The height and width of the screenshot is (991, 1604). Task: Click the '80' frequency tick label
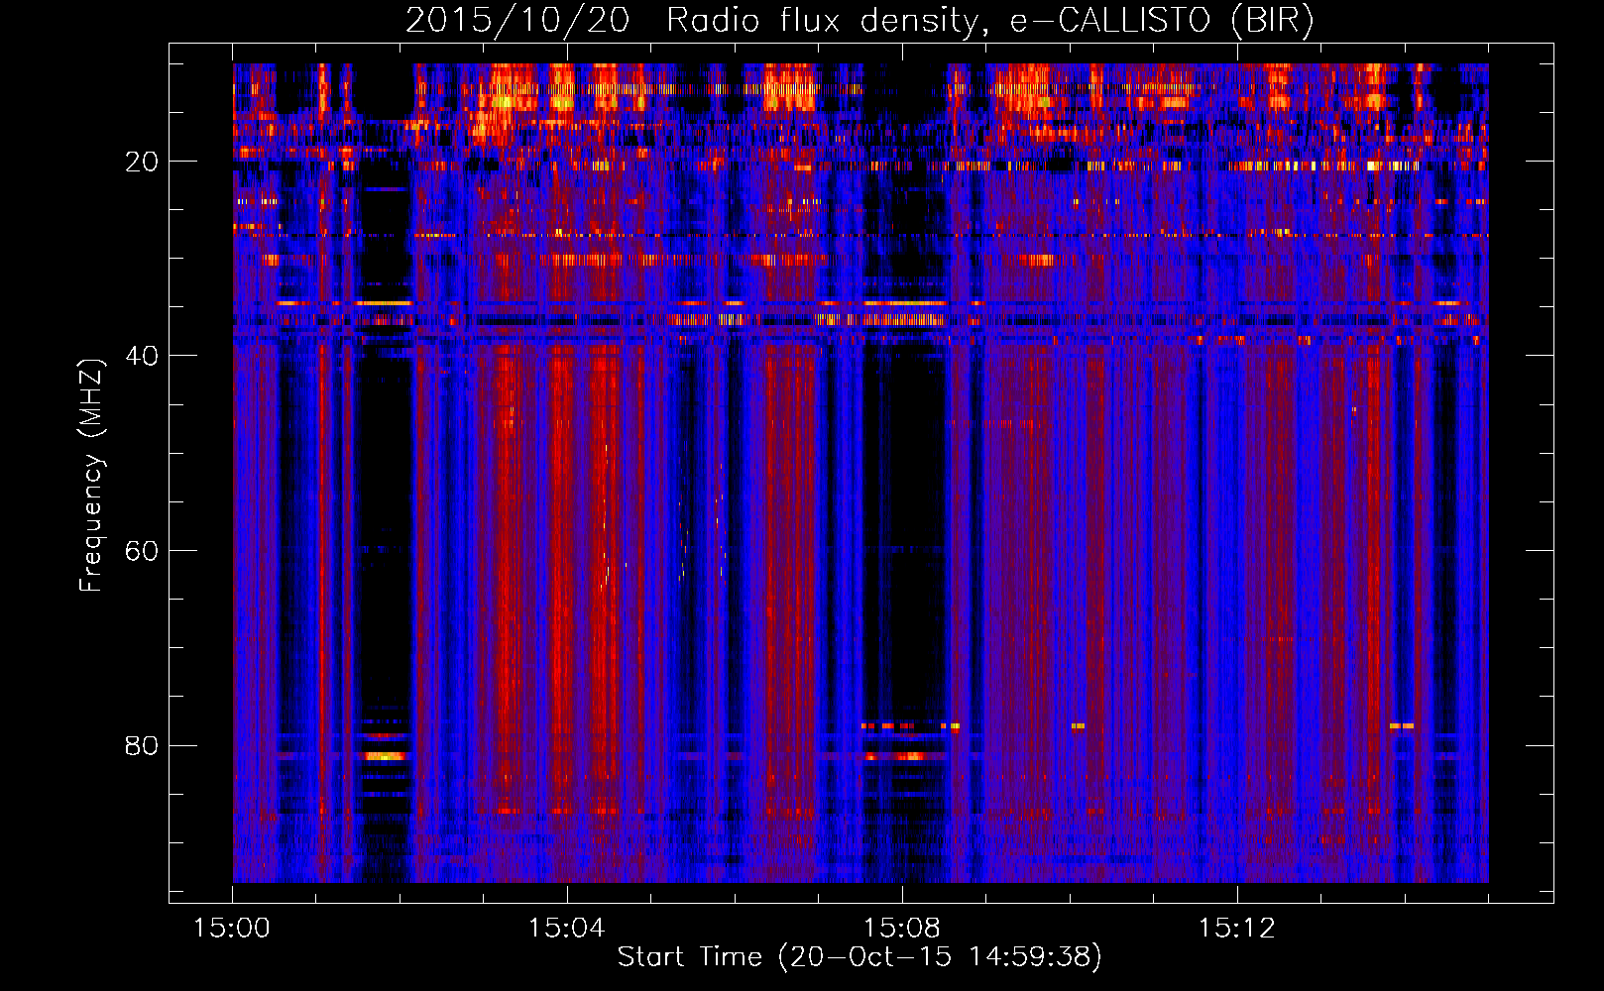[142, 745]
